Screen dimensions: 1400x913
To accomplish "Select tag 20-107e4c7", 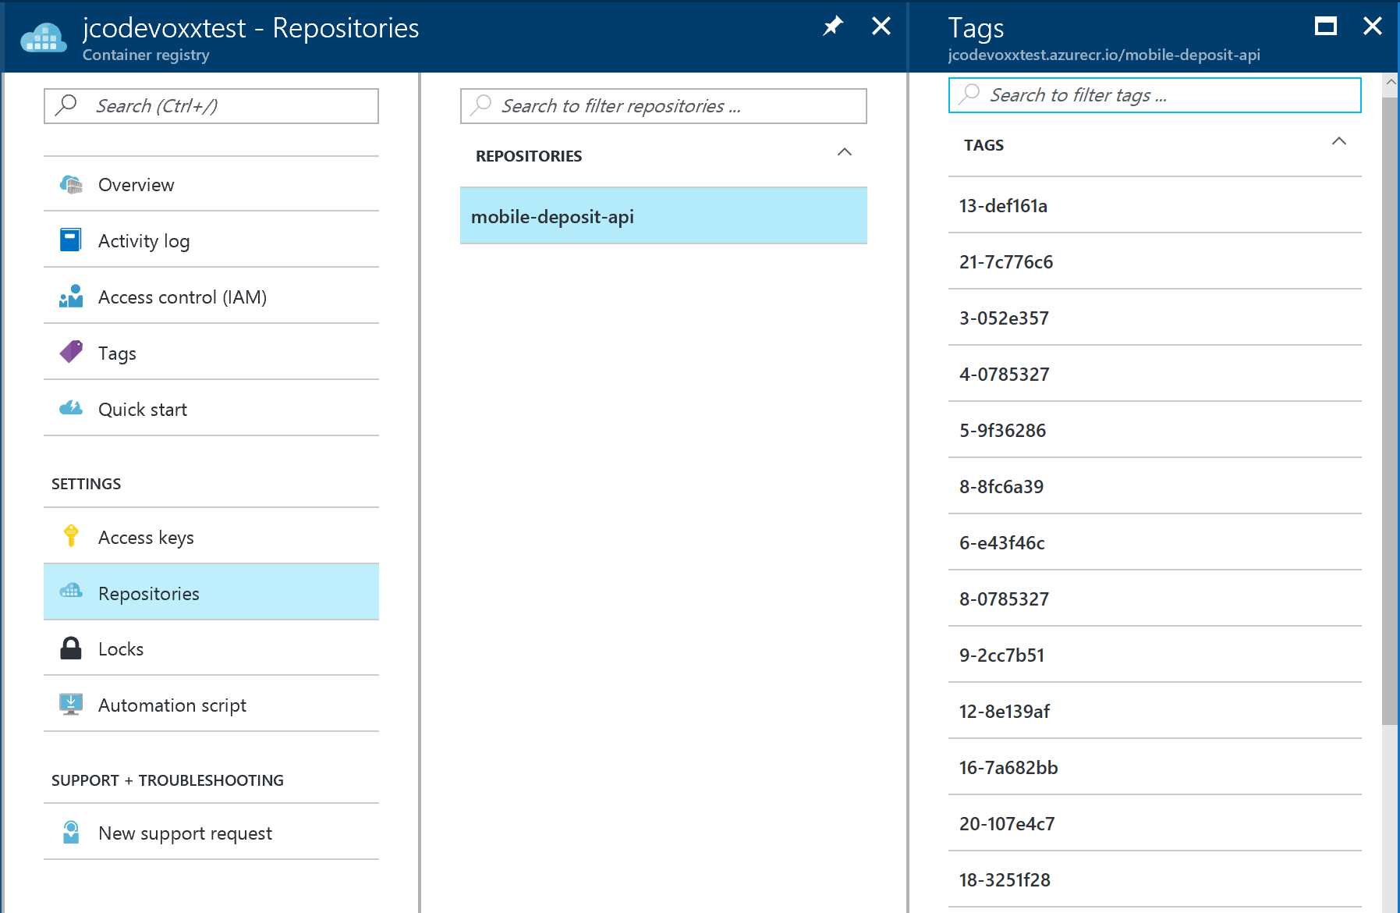I will 1155,823.
